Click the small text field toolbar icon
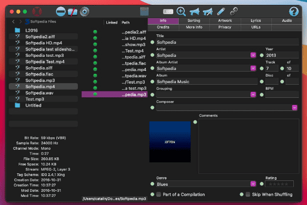The image size is (307, 205). click(168, 11)
